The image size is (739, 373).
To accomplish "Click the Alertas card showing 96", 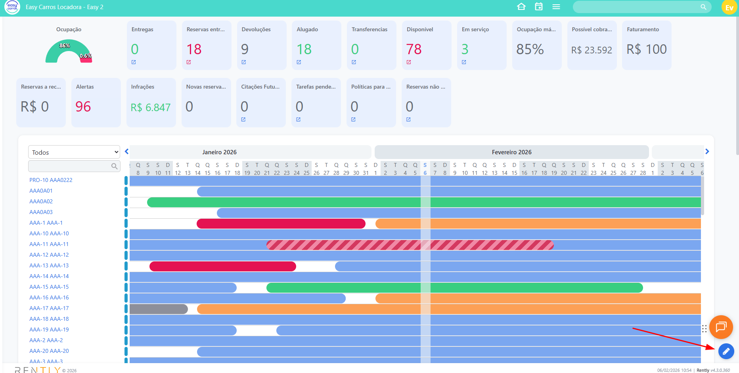I will pos(96,102).
